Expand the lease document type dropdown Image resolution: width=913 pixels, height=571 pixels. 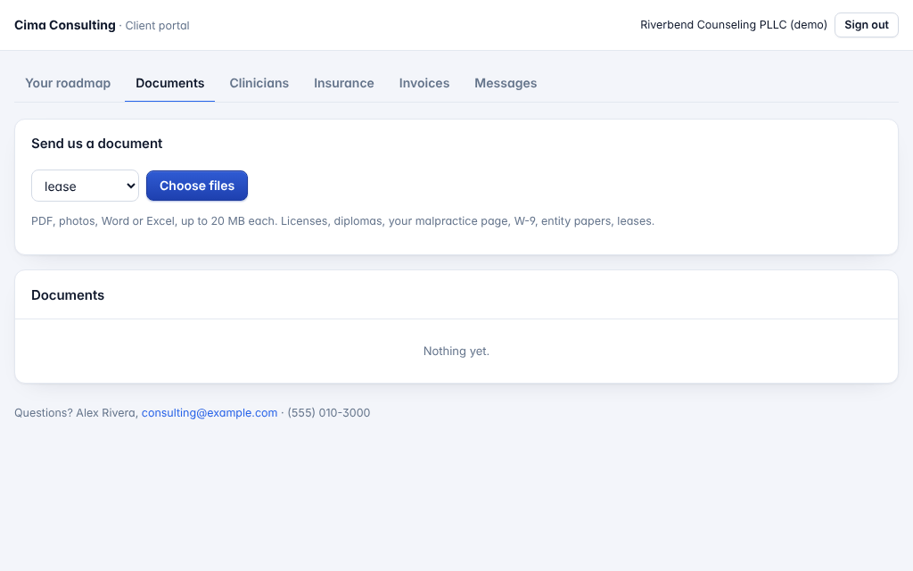coord(85,186)
